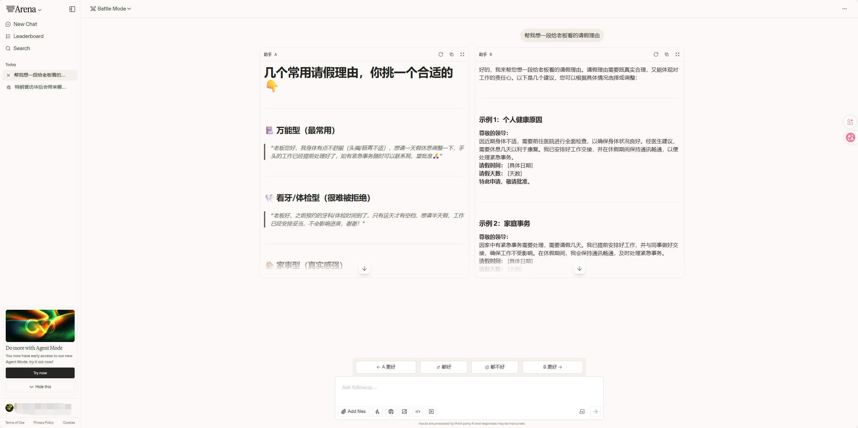Vote "都不好" for both responses

(495, 367)
